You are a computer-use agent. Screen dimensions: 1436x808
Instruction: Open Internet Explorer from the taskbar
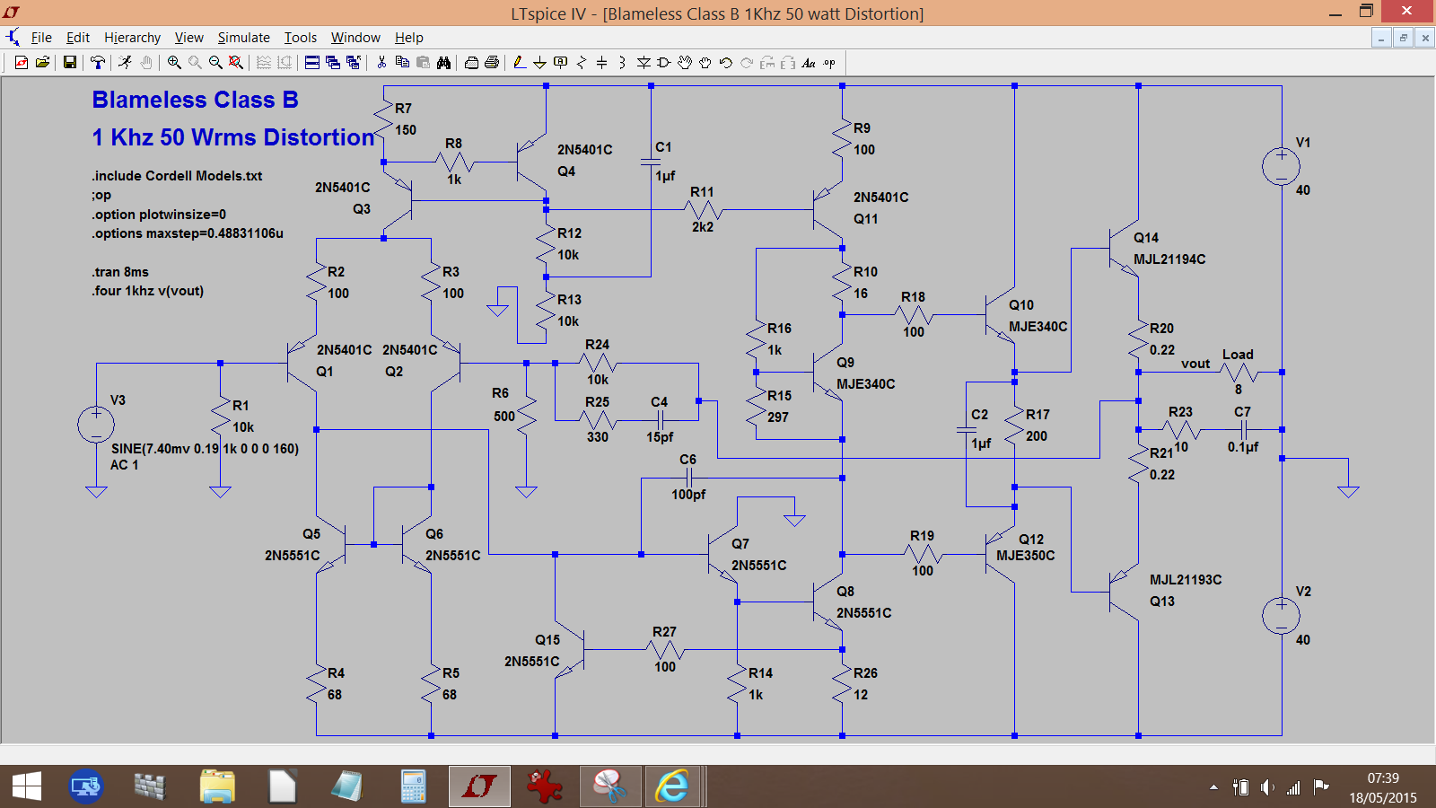coord(672,787)
